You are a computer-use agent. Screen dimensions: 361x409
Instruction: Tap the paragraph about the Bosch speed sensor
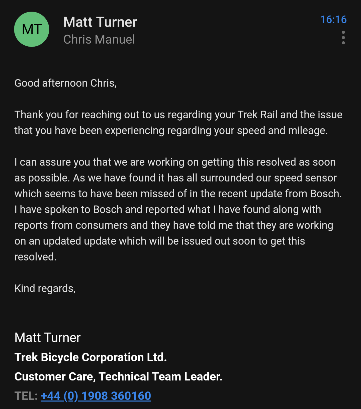178,209
